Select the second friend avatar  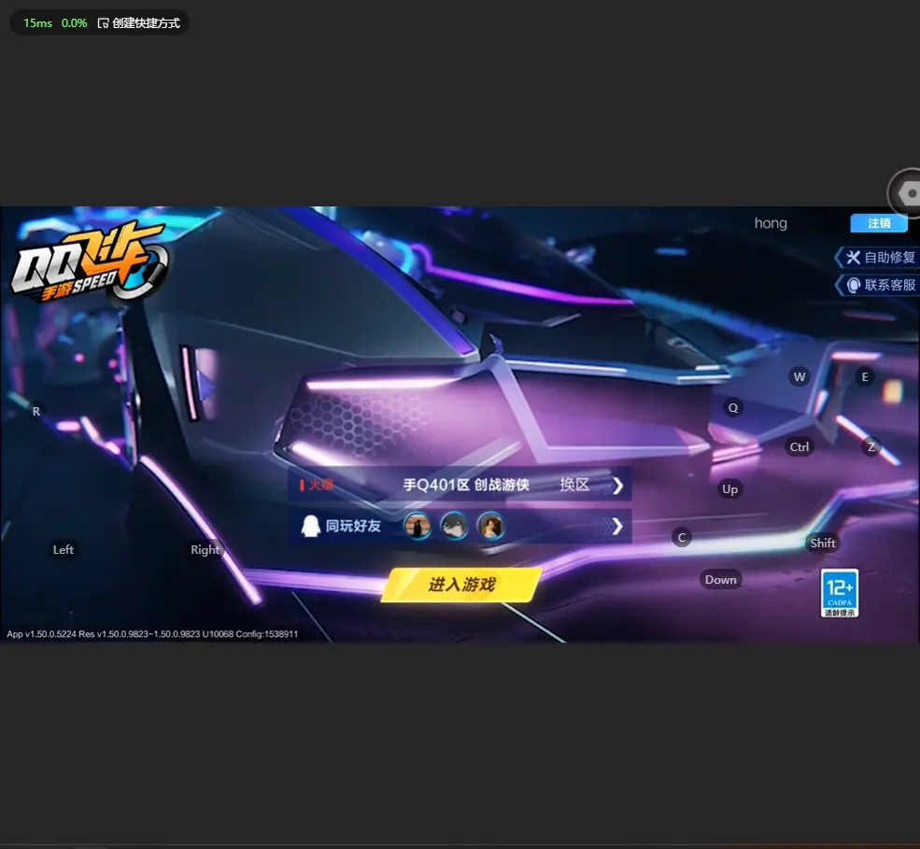point(454,526)
